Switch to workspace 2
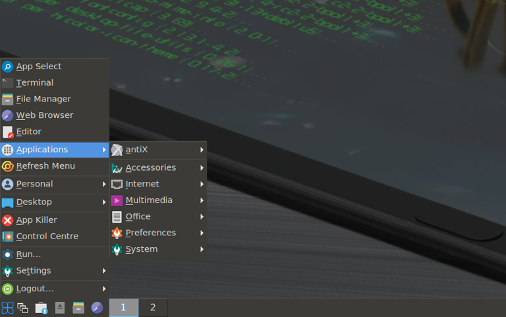 pyautogui.click(x=153, y=308)
